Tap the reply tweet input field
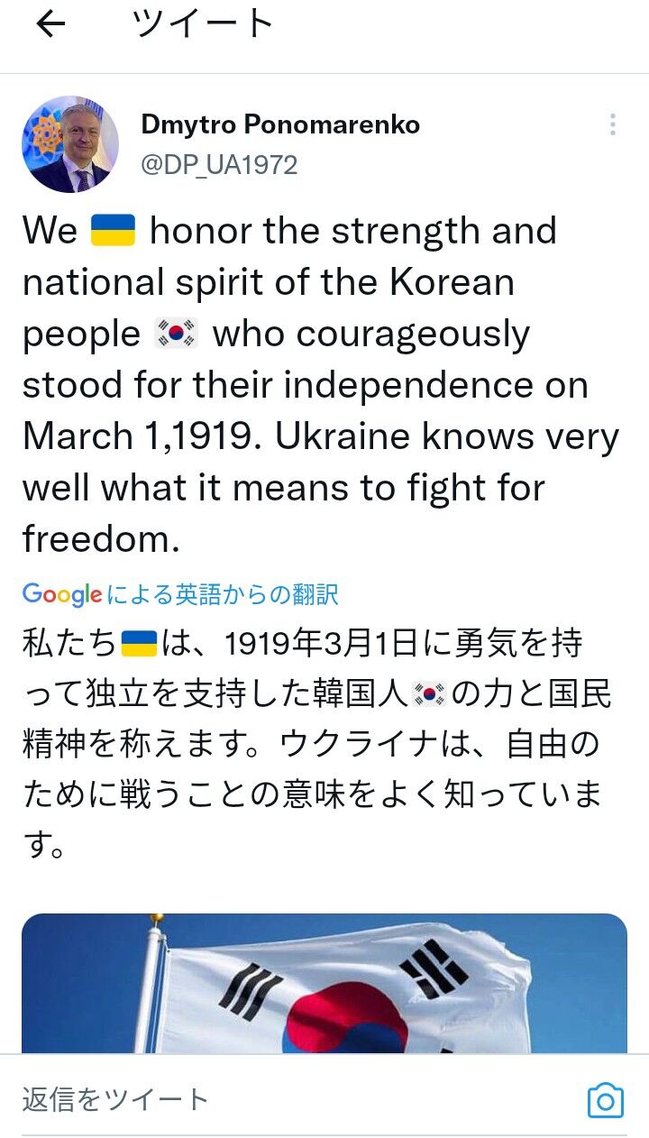 tap(297, 1100)
